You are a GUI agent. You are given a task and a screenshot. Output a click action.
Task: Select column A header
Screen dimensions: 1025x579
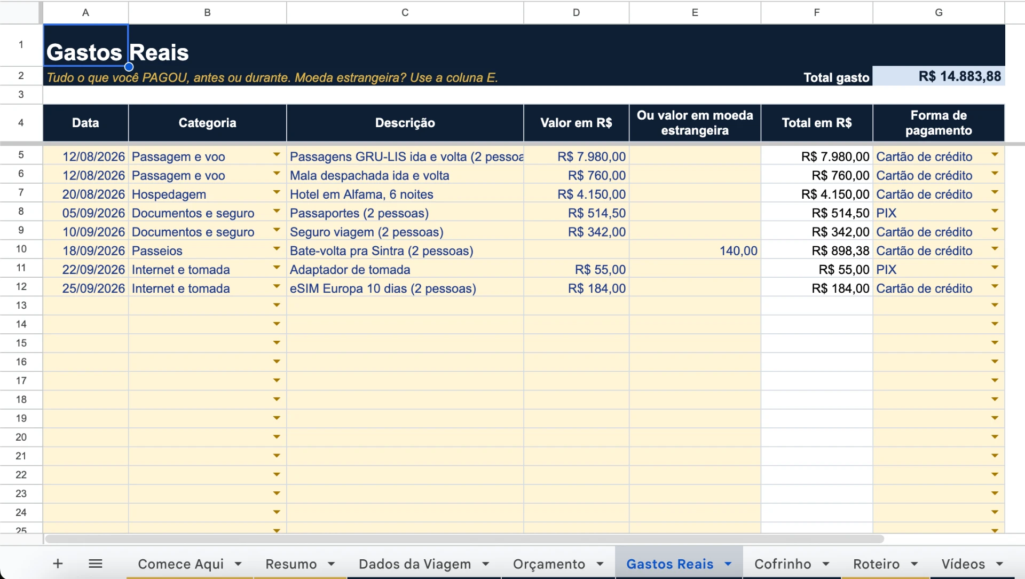coord(85,12)
